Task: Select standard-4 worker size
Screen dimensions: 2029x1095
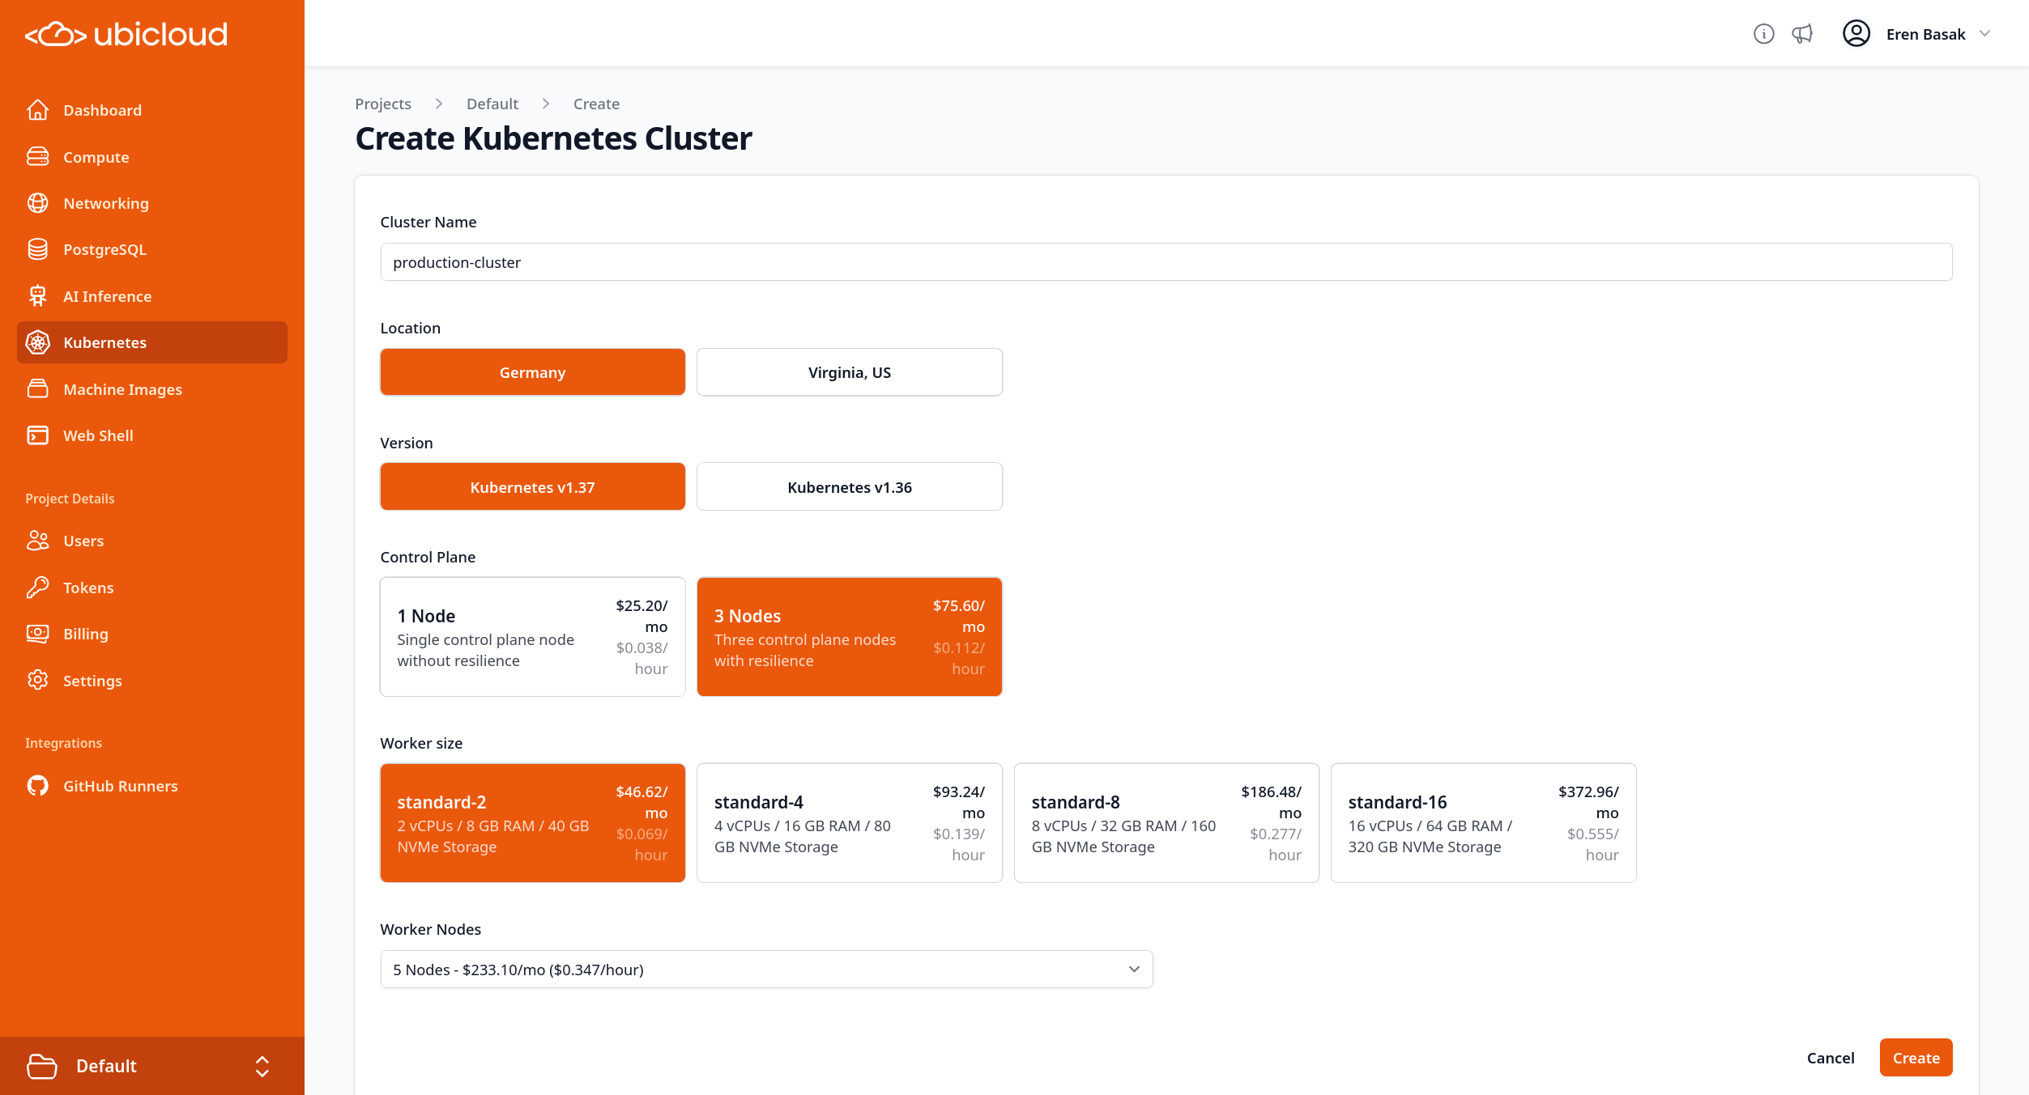Action: (x=849, y=823)
